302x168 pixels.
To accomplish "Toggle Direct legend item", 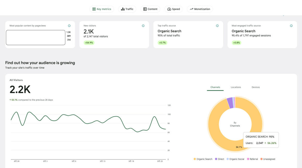I will [219, 159].
